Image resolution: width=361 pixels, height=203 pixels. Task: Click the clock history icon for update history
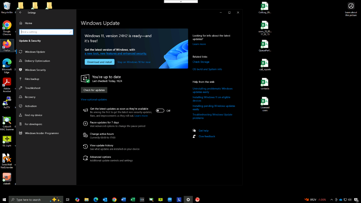85,147
